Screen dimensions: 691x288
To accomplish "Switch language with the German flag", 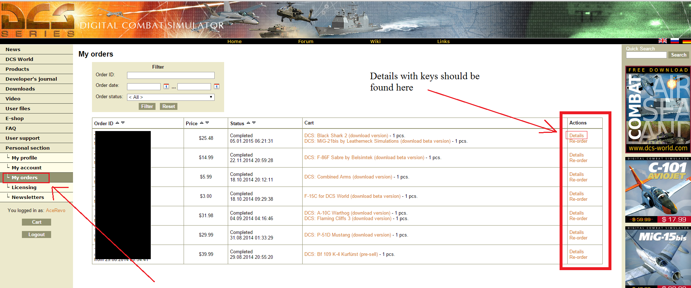I will click(687, 41).
